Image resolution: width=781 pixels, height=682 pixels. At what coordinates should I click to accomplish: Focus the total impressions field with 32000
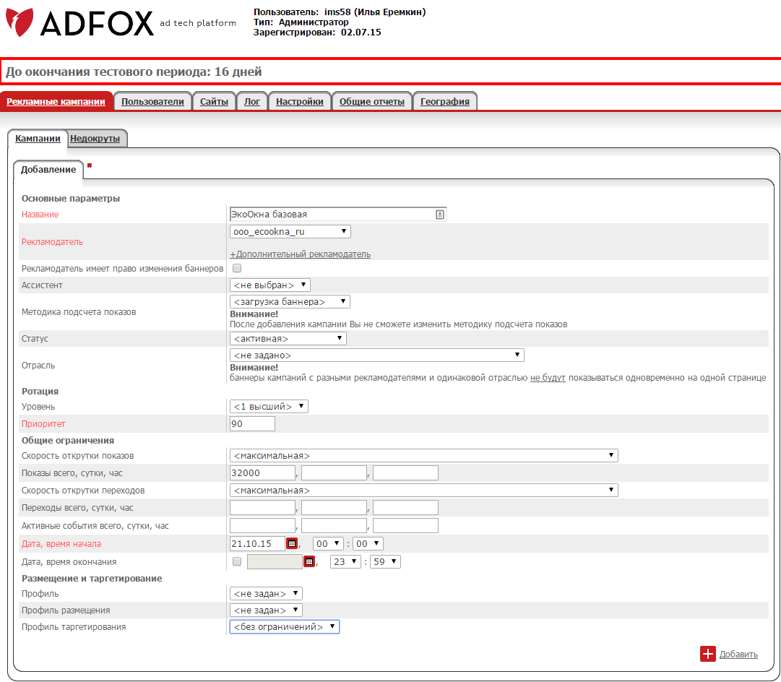coord(262,473)
